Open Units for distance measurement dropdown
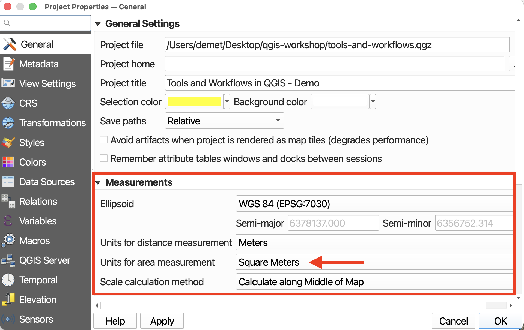This screenshot has width=524, height=330. (374, 242)
